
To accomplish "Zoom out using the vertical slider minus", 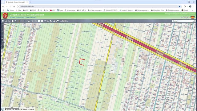I will [x=2, y=39].
